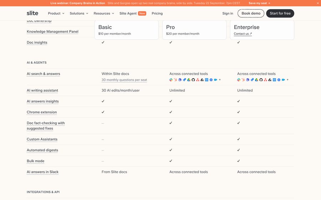Expand the Solutions dropdown menu
Viewport: 321px width, 200px height.
point(79,13)
